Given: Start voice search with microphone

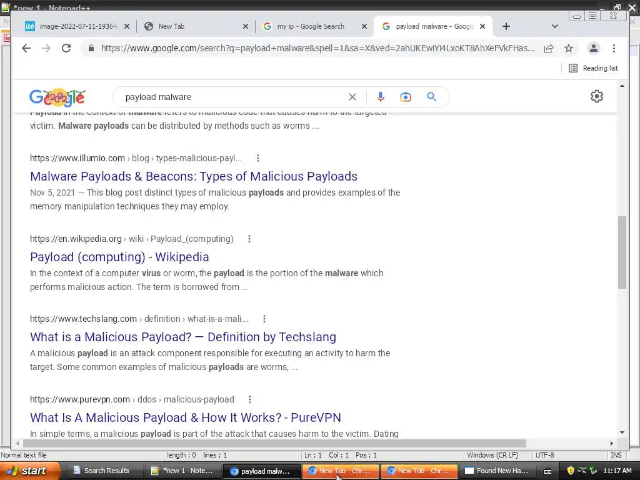Looking at the screenshot, I should coord(381,97).
